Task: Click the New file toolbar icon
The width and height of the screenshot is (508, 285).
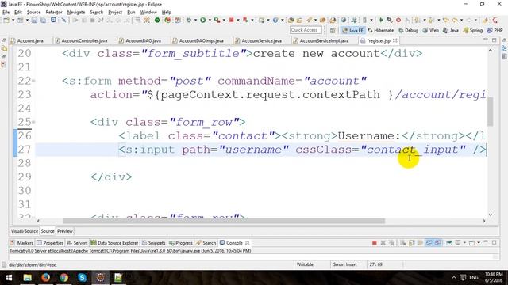Action: [6, 20]
